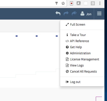
Task: Click the redo arrow icon
Action: point(66,13)
